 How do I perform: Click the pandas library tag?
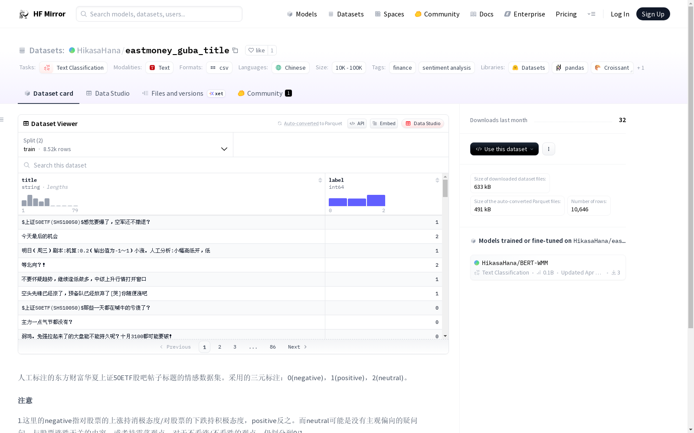pyautogui.click(x=570, y=68)
